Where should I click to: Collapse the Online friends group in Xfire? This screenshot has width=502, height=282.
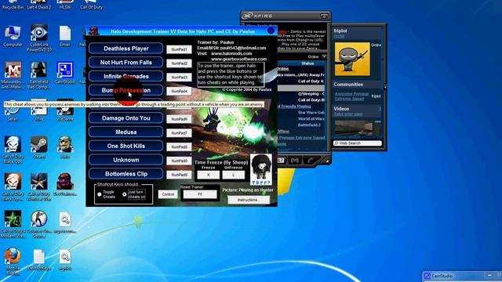click(282, 69)
